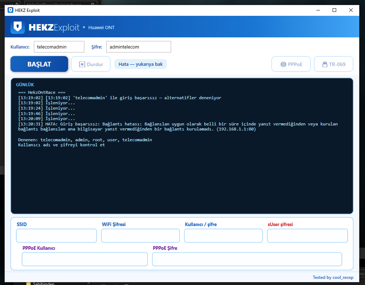Click the '=== HekzOntRace ===' log line
The image size is (365, 285).
coord(42,92)
